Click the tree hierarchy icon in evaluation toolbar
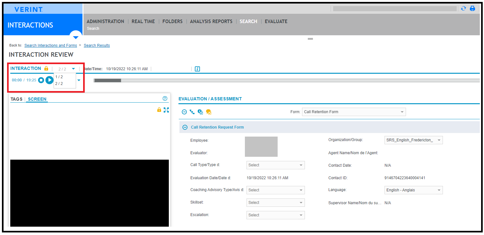The image size is (484, 235). (192, 112)
